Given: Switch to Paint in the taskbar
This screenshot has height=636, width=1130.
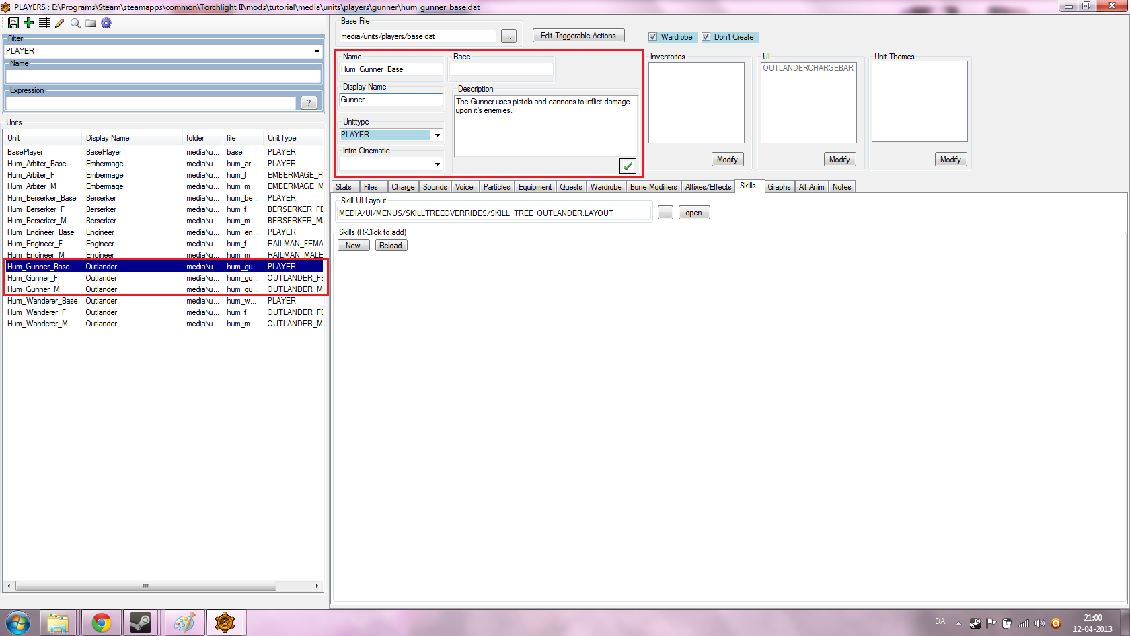Looking at the screenshot, I should point(184,623).
